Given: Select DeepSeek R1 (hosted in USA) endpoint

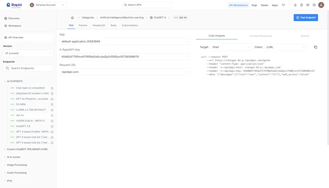Looking at the screenshot, I should (x=32, y=93).
